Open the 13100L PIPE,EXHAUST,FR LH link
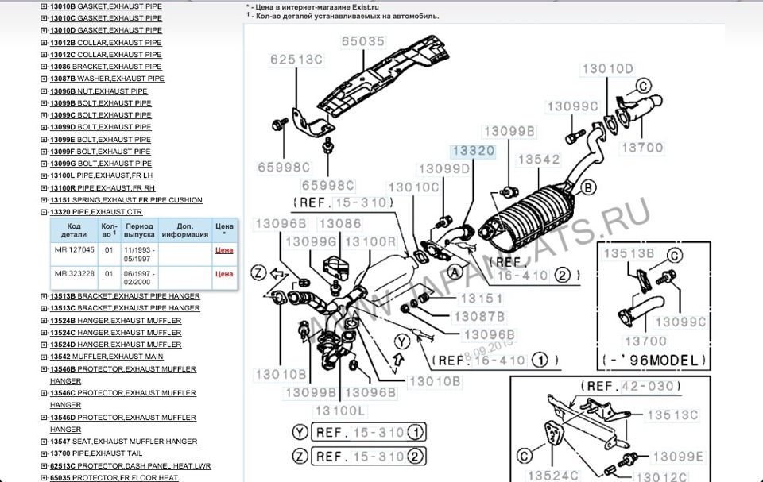Image resolution: width=763 pixels, height=482 pixels. coord(101,175)
